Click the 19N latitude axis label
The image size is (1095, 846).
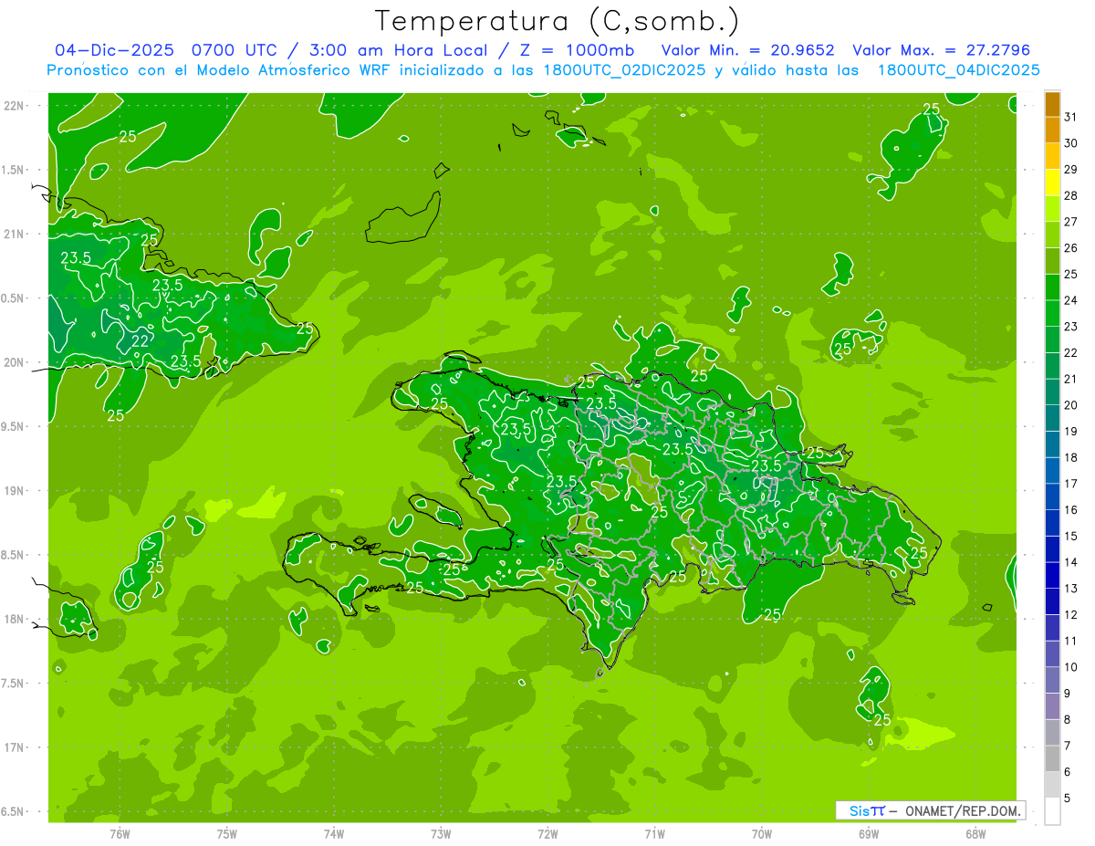14,491
